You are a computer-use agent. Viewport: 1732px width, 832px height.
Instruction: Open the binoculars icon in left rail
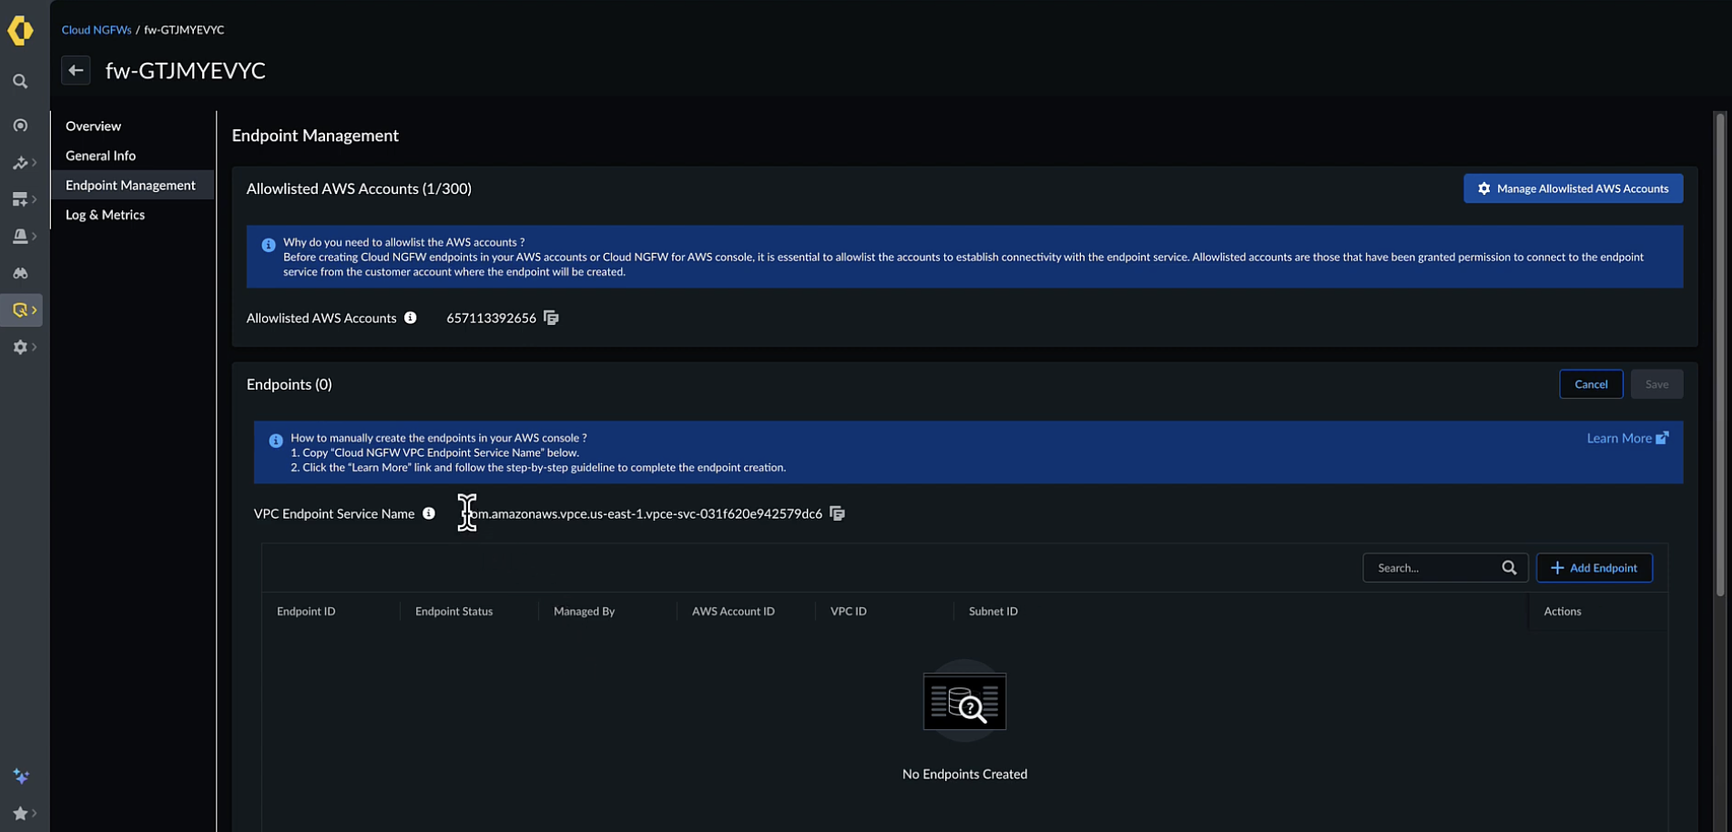click(20, 273)
